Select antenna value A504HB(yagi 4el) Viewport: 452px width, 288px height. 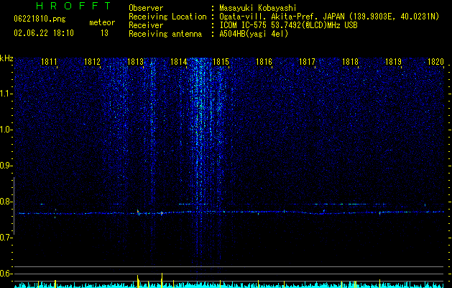coord(254,34)
